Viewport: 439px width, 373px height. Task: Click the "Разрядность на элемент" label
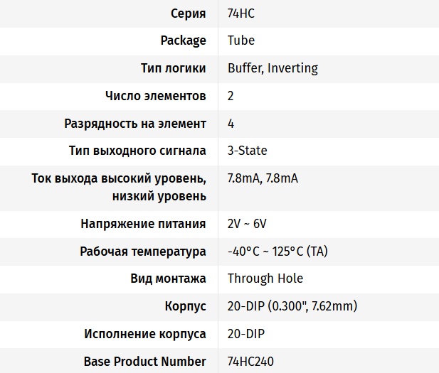(135, 124)
